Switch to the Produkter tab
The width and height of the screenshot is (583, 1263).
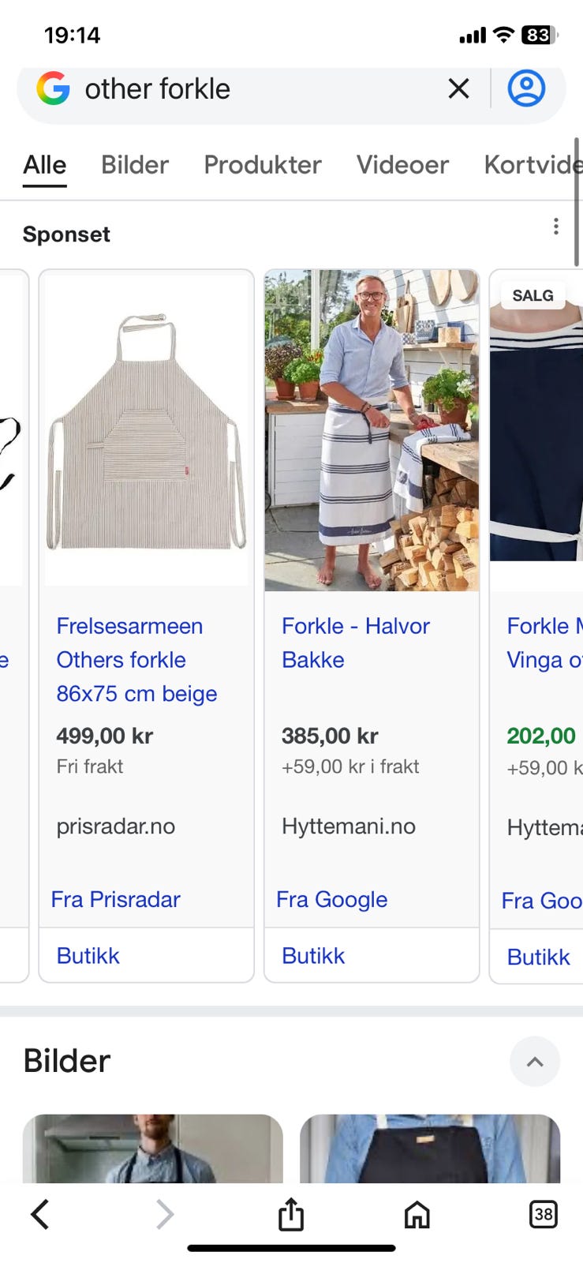coord(263,164)
